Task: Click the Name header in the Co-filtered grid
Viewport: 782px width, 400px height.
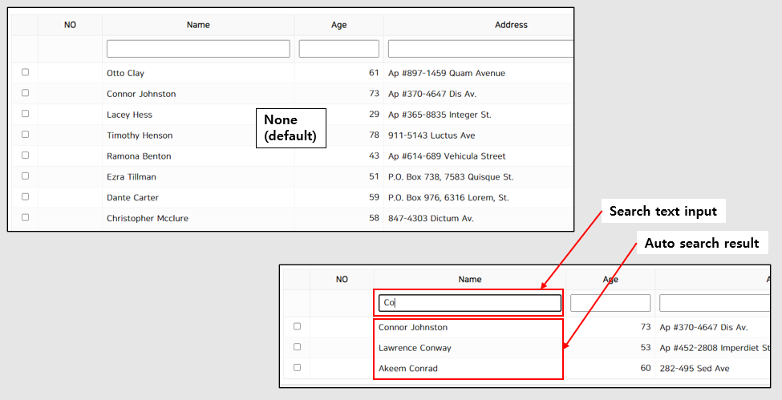Action: (470, 280)
